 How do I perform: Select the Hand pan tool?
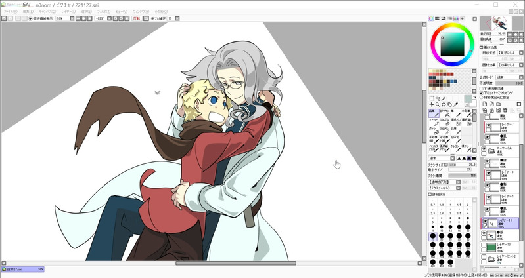pyautogui.click(x=449, y=105)
